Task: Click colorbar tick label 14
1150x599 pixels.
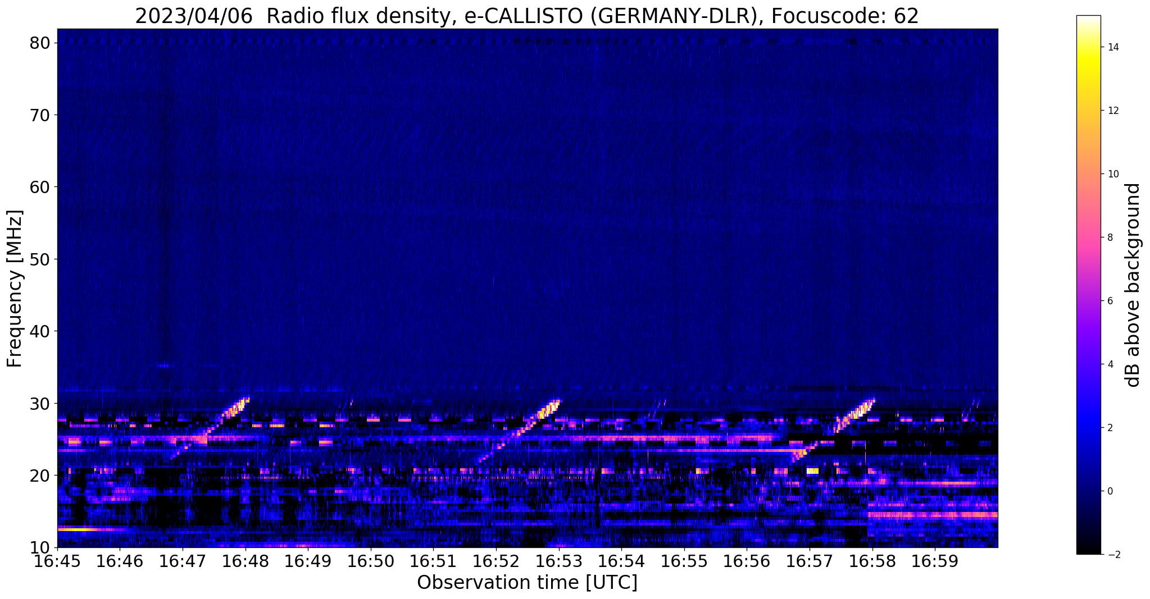Action: [x=1112, y=47]
